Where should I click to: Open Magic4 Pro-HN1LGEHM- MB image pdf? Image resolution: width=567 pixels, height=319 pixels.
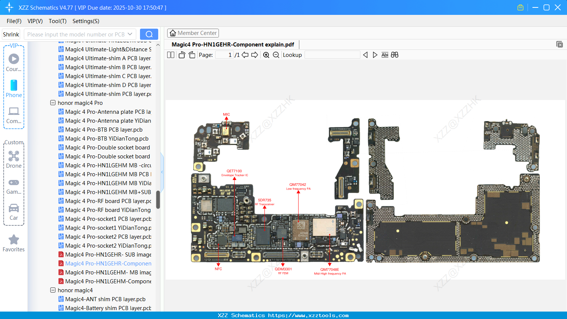[108, 273]
